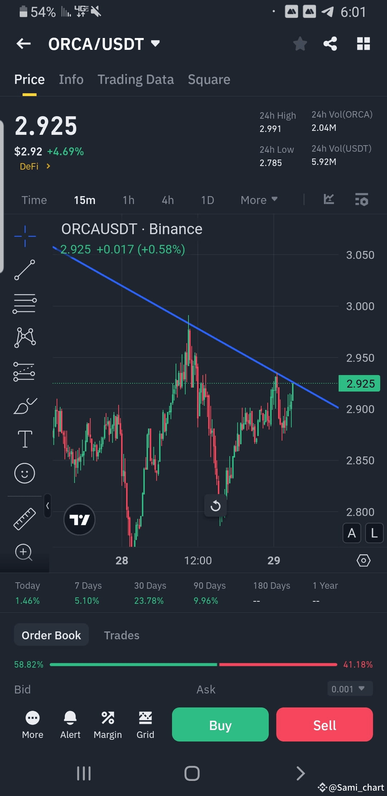Select the 1D interval

tap(207, 200)
